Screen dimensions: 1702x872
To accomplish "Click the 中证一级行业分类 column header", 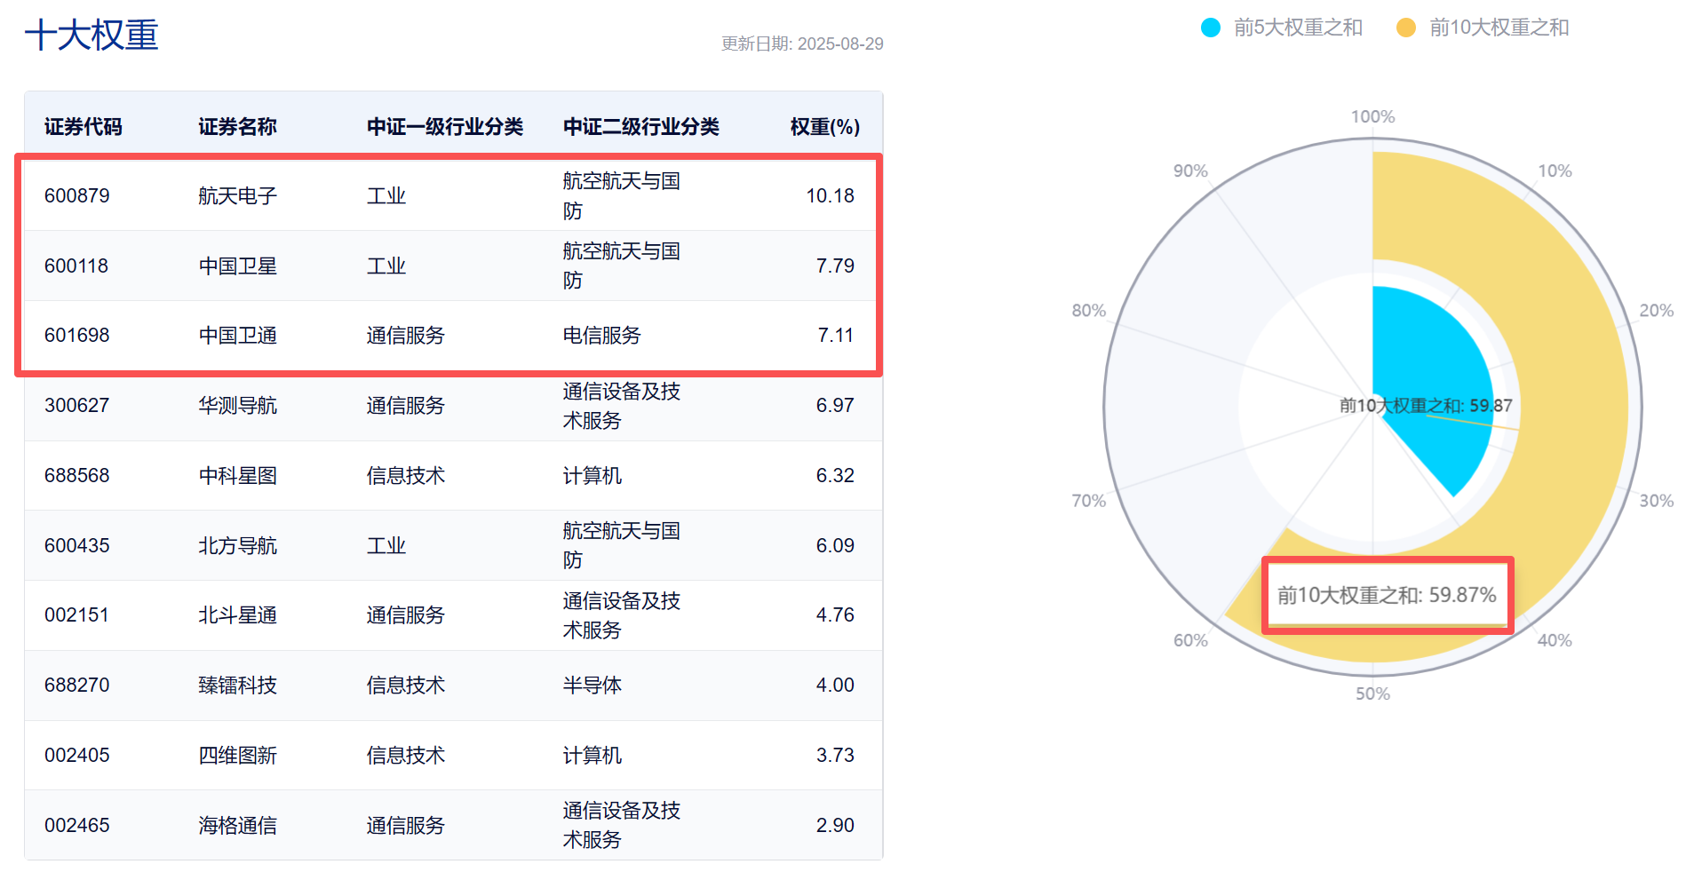I will click(x=445, y=127).
